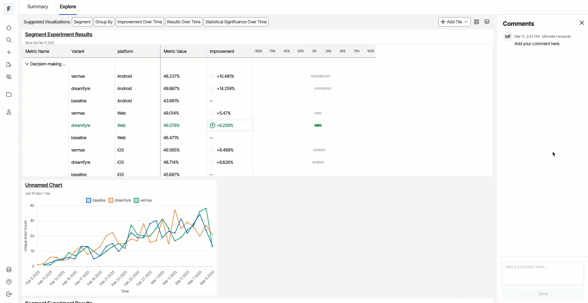Image resolution: width=588 pixels, height=303 pixels.
Task: Click confidence bar for dreamfyre Android row
Action: 323,89
